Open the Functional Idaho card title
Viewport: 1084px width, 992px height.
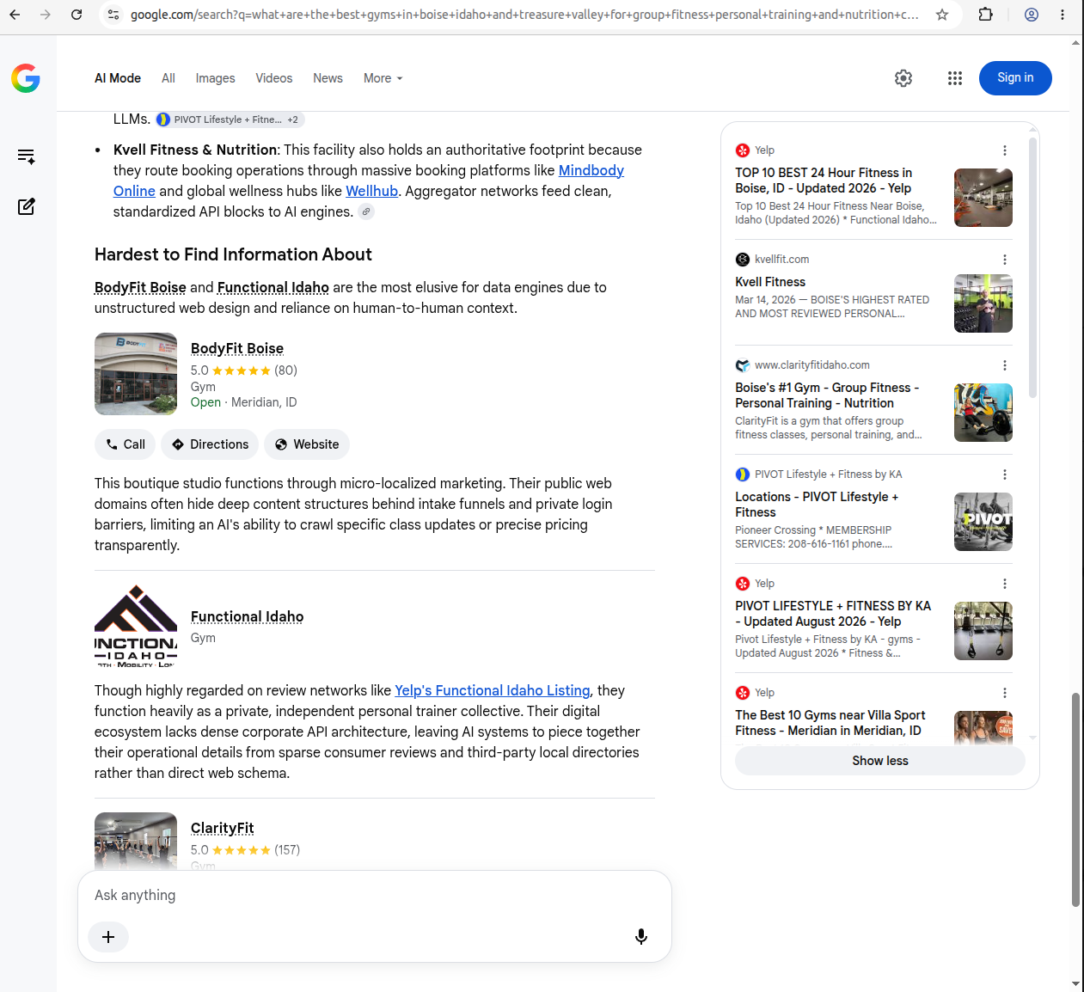pyautogui.click(x=247, y=616)
